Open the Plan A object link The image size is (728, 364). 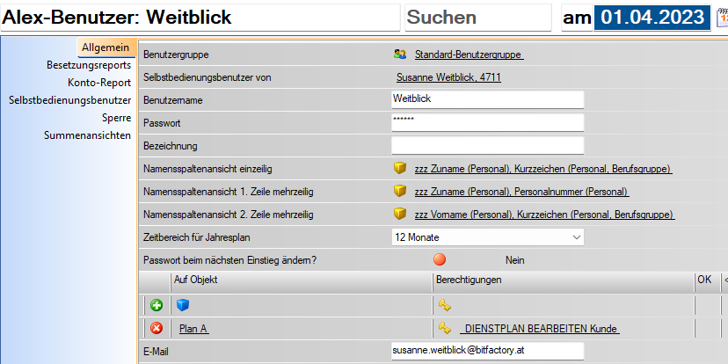[193, 329]
